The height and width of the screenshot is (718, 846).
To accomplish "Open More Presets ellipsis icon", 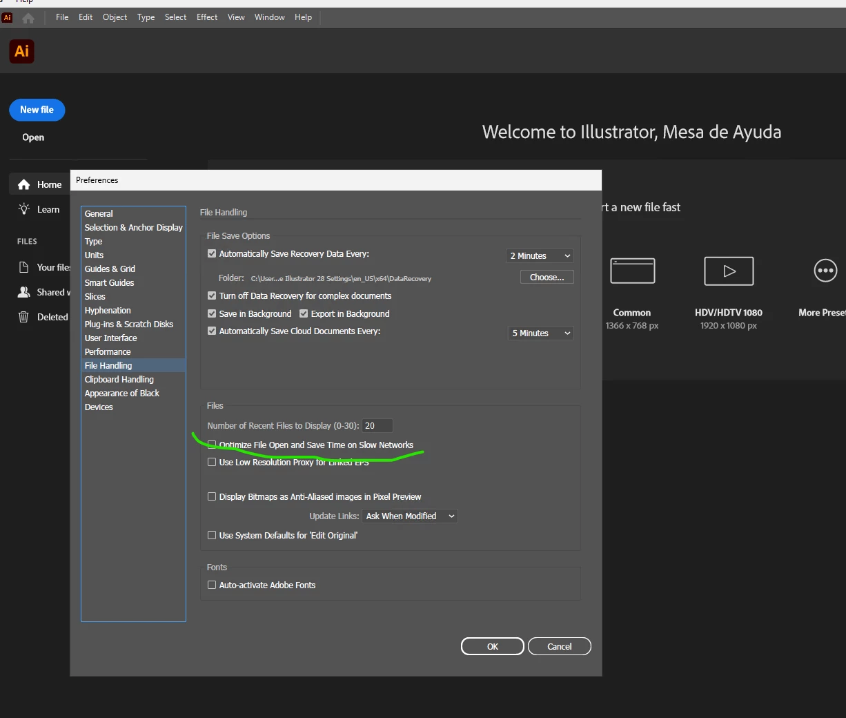I will (x=825, y=271).
